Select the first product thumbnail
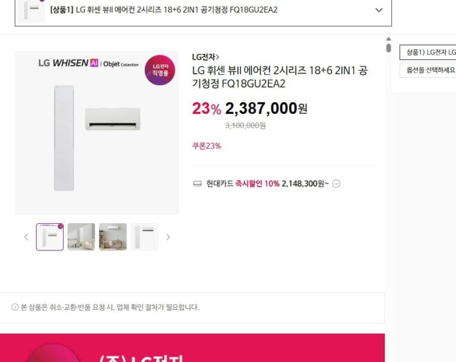The height and width of the screenshot is (362, 456). click(50, 237)
